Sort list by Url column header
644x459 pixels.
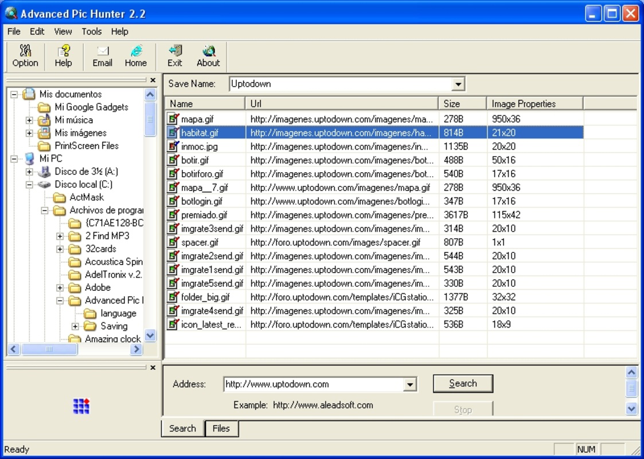pyautogui.click(x=342, y=103)
